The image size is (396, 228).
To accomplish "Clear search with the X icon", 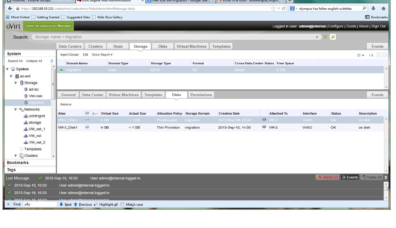I will [x=317, y=37].
